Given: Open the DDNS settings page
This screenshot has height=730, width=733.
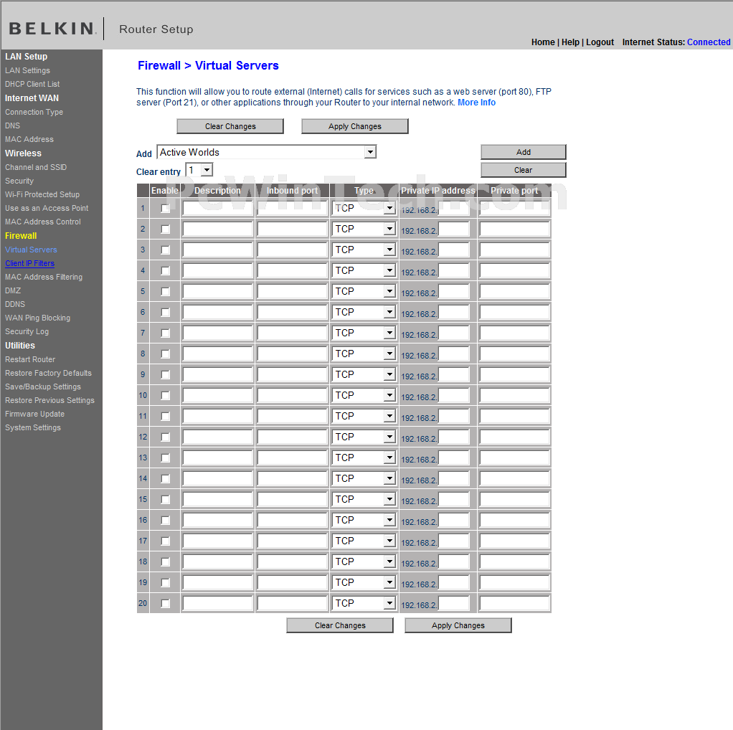Looking at the screenshot, I should [x=15, y=304].
